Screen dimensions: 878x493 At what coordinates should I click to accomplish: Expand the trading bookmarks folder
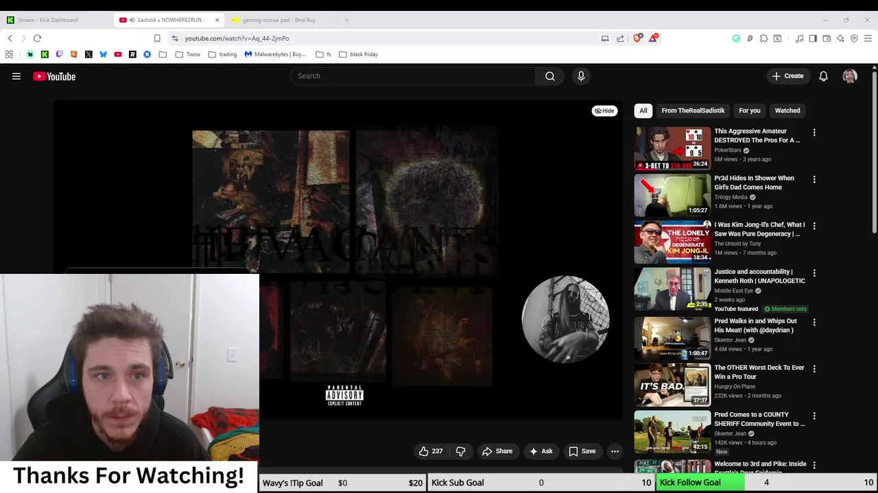(222, 54)
